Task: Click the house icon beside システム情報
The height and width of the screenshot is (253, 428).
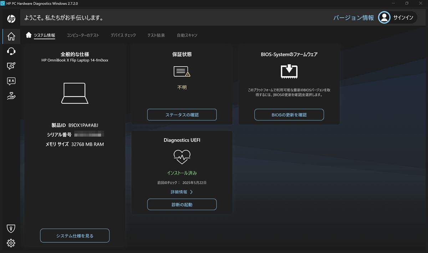Action: pos(29,35)
